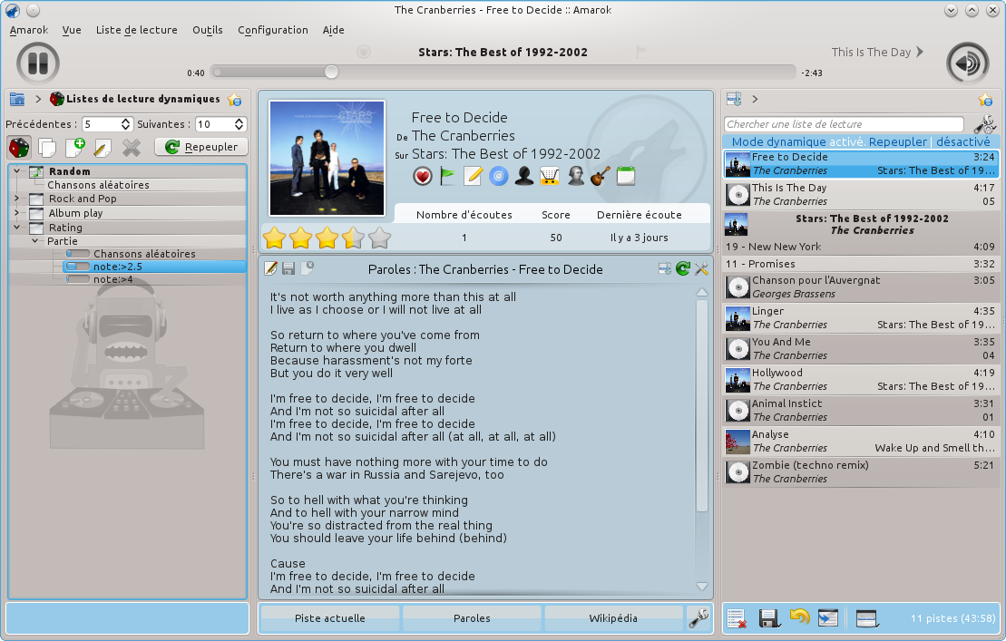Expand the Rock and Pop item
Screen dimensions: 1006x641
(x=17, y=199)
